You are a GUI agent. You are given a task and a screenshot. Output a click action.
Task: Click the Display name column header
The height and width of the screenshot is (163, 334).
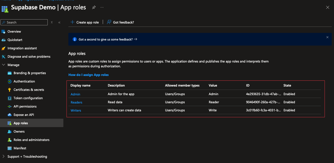[80, 86]
